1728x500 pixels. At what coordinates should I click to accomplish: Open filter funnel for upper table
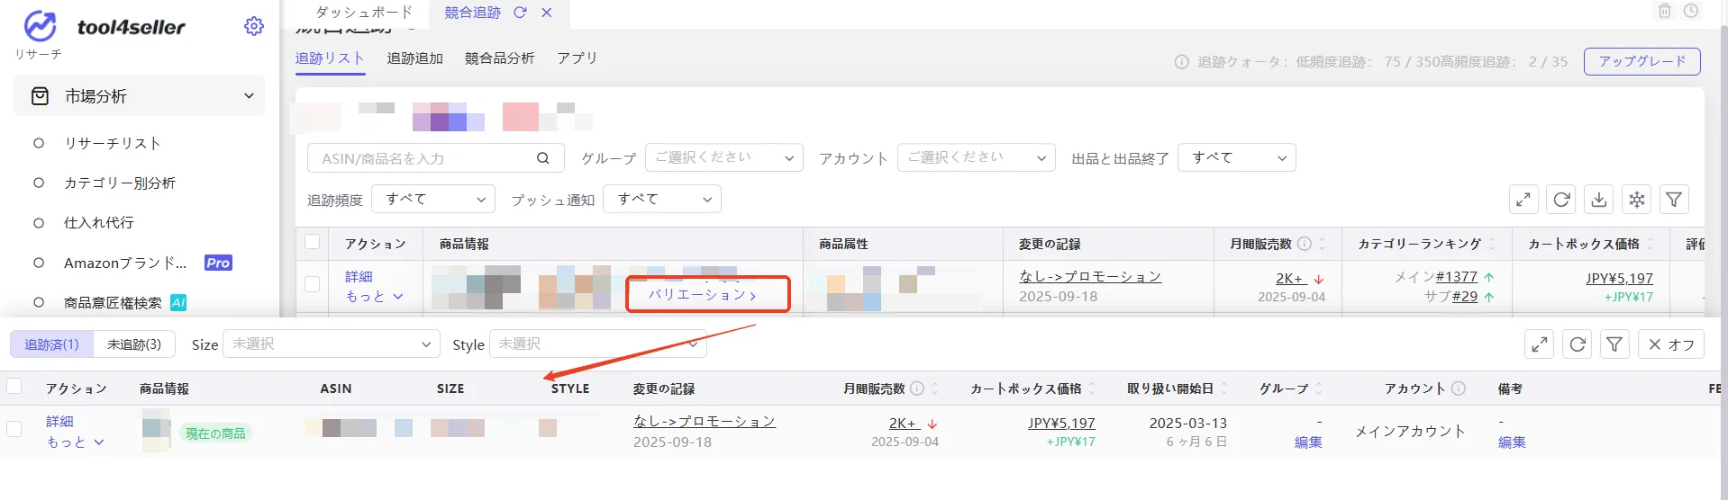1674,200
